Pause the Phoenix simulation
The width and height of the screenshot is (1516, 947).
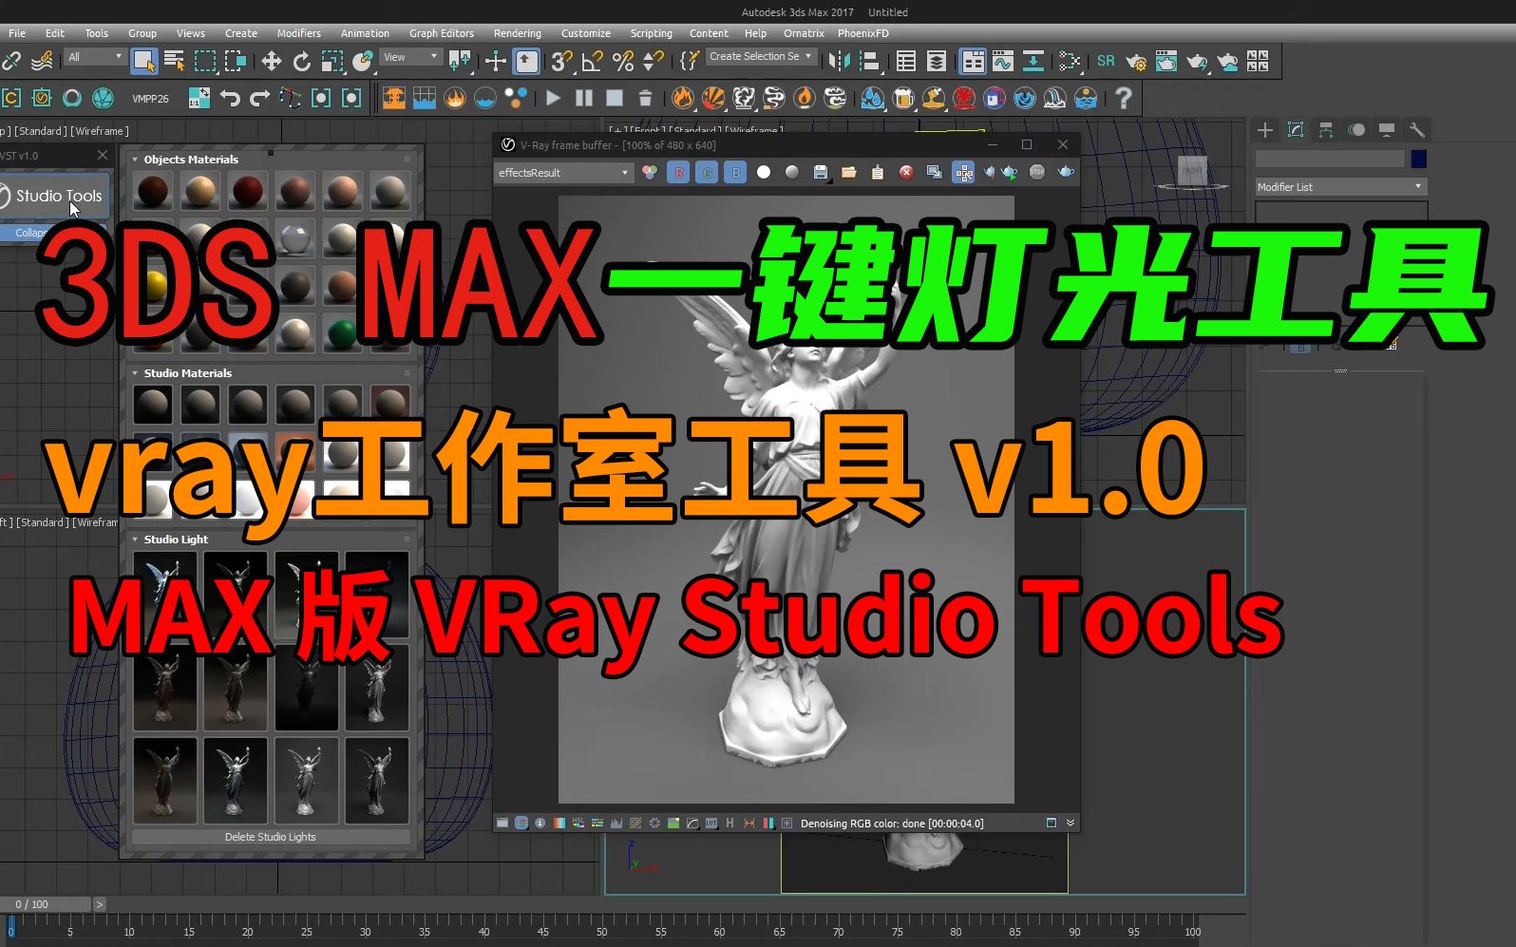(x=584, y=98)
